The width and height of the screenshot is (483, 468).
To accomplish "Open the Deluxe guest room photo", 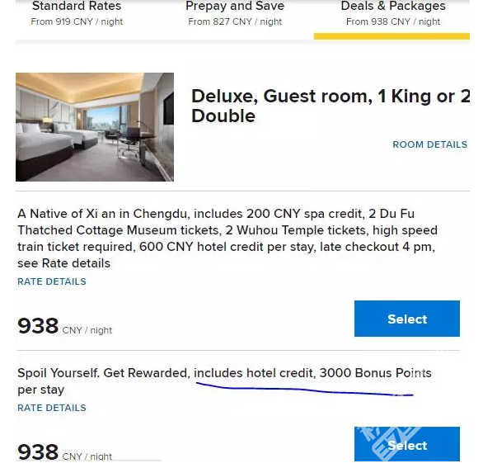I will pos(95,127).
